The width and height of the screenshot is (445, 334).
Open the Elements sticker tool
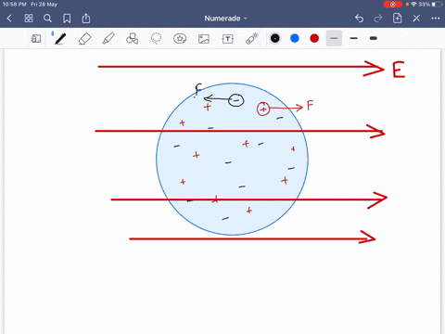coord(180,39)
